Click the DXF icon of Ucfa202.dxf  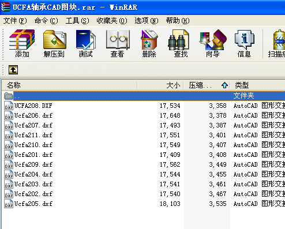(9, 194)
